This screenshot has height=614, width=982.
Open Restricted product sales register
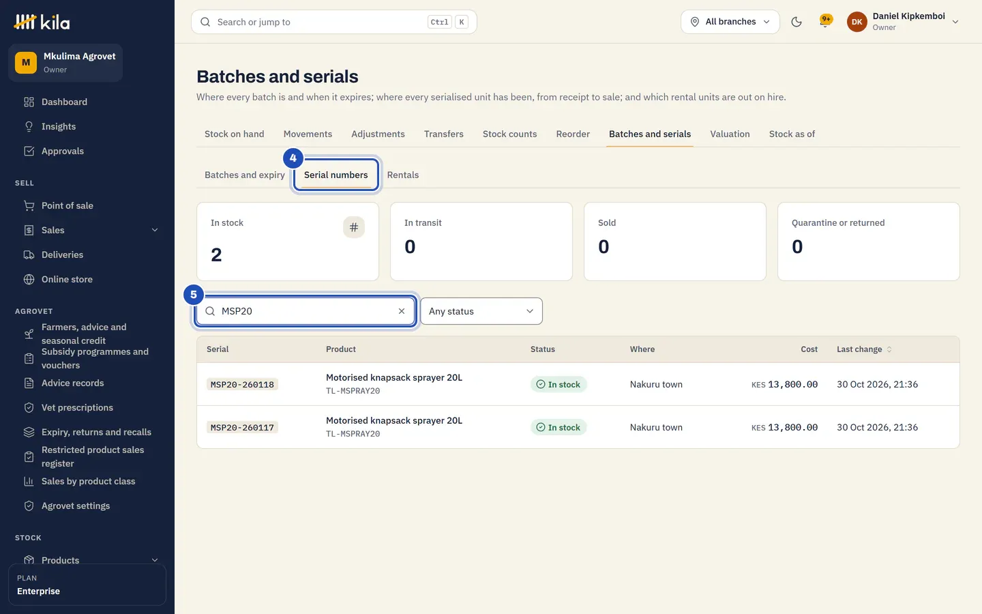tap(87, 456)
